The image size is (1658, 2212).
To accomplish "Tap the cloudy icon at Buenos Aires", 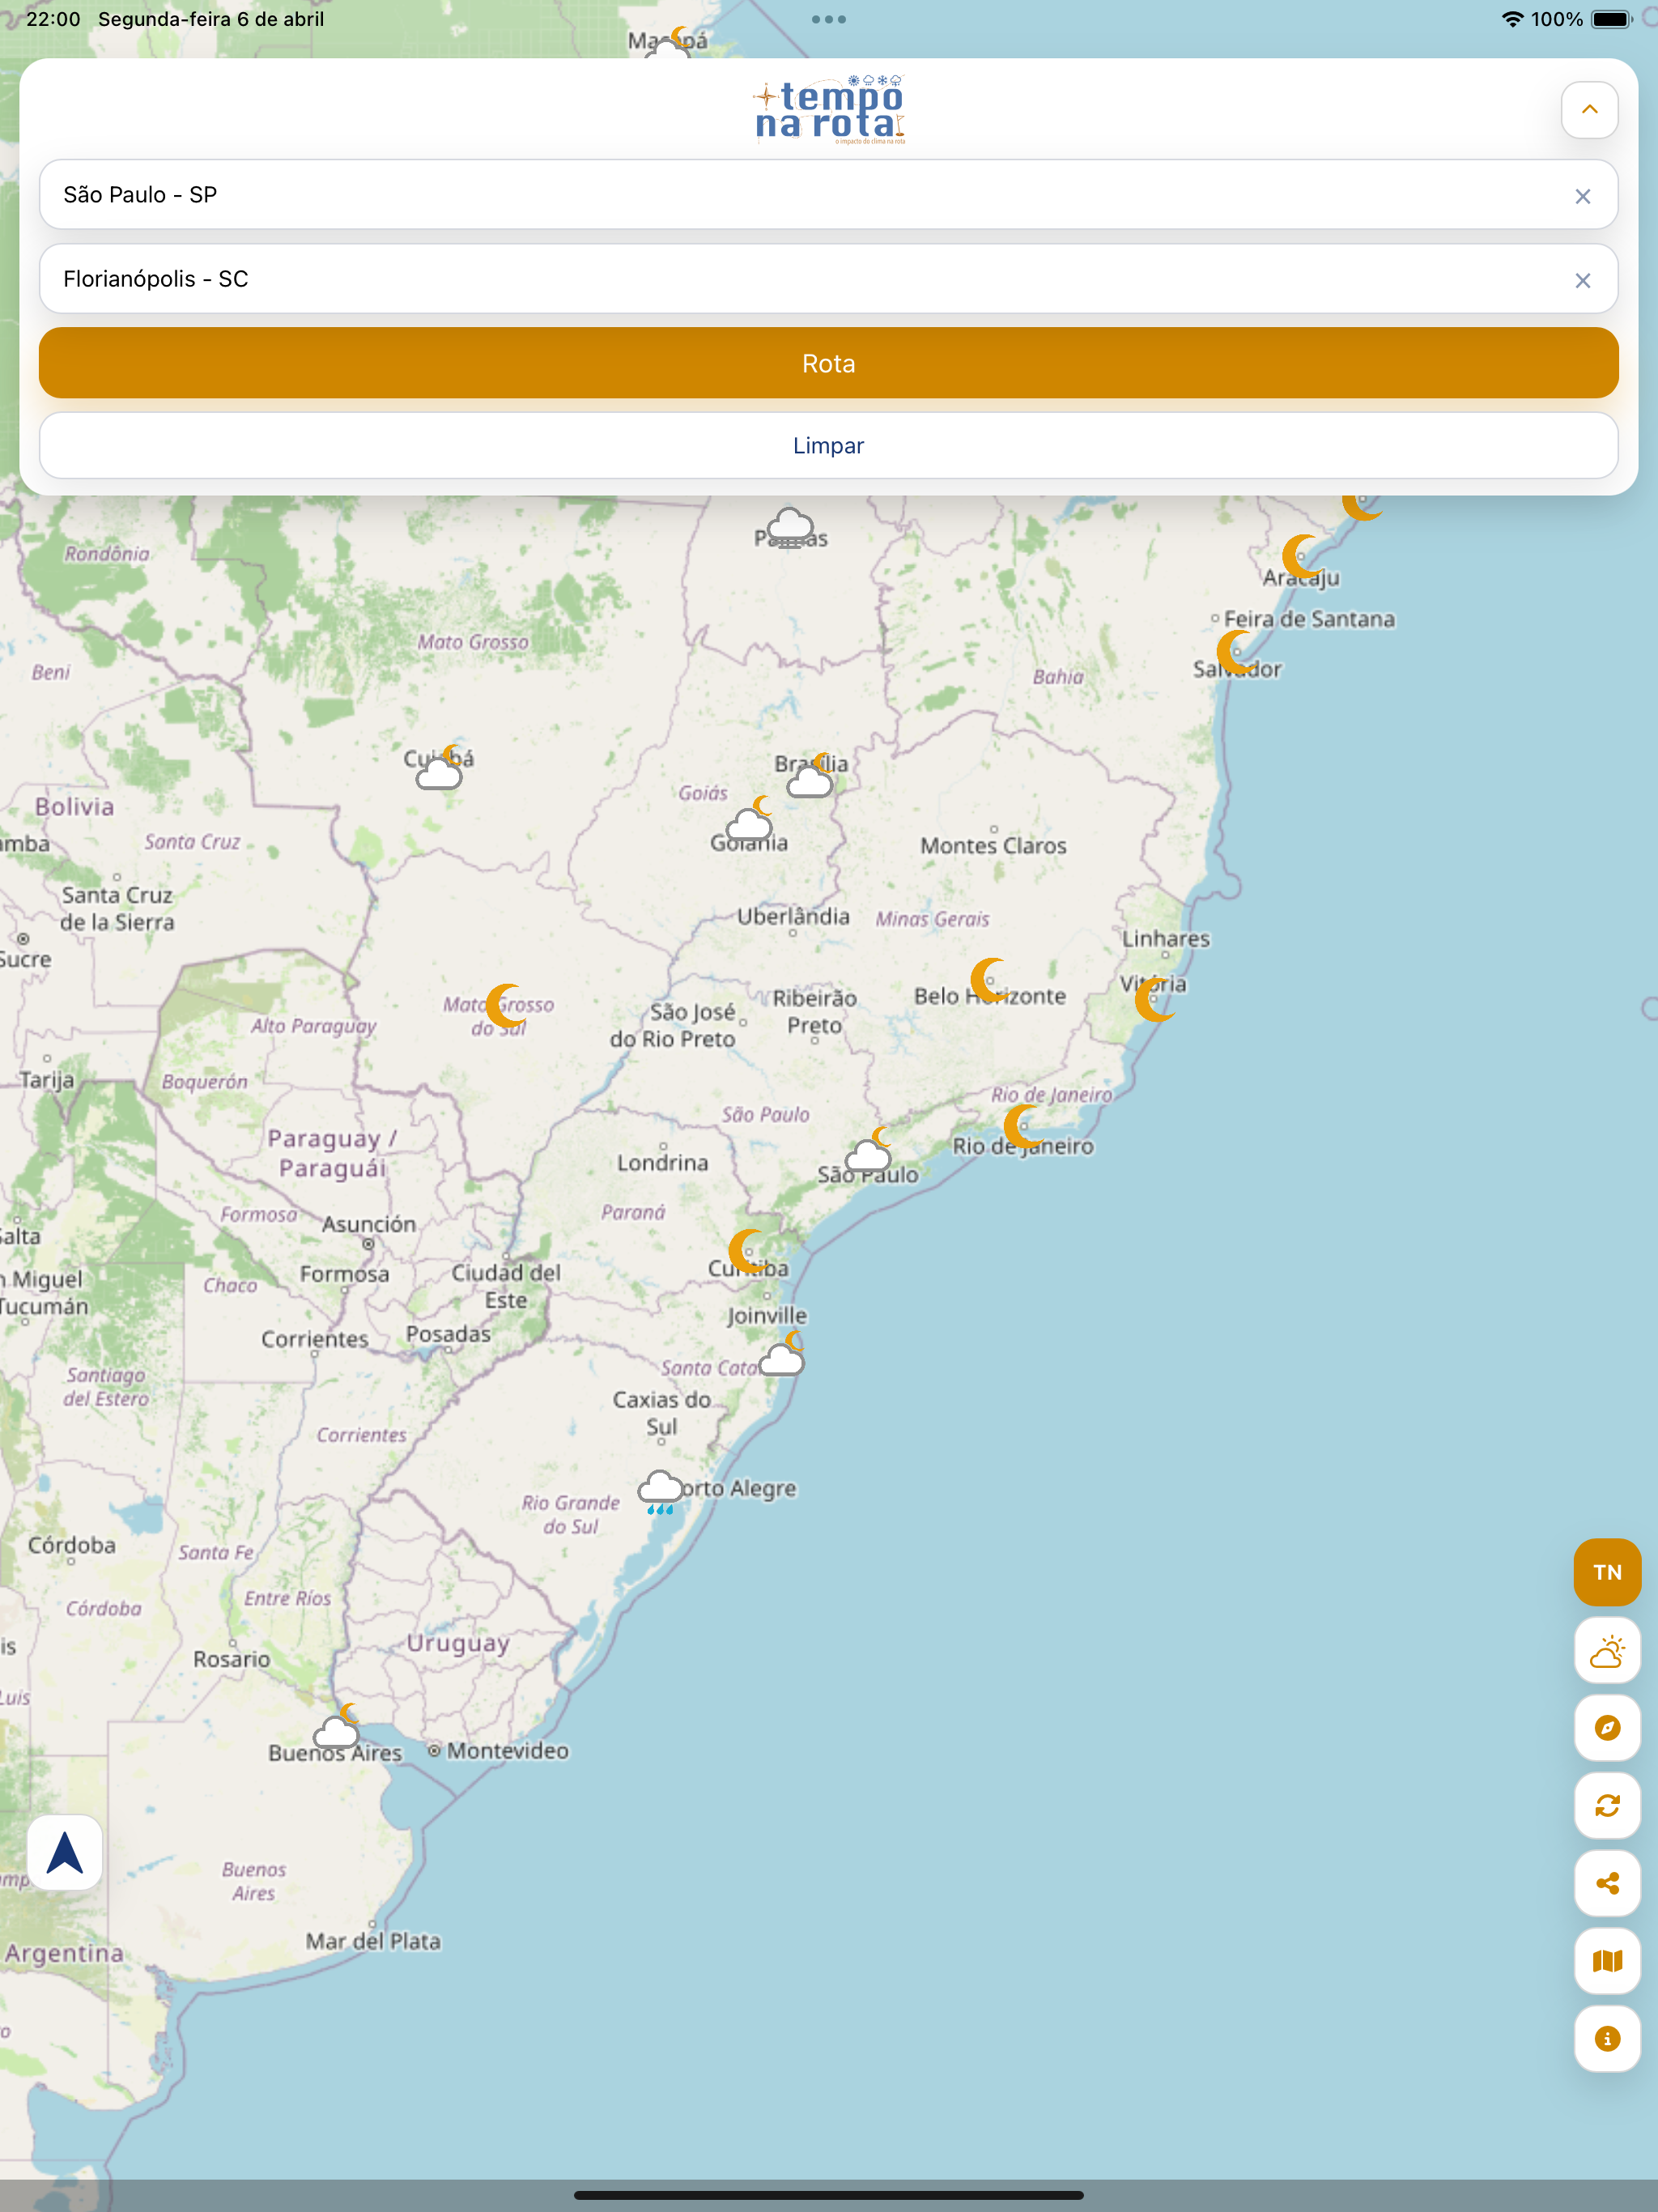I will (337, 1726).
